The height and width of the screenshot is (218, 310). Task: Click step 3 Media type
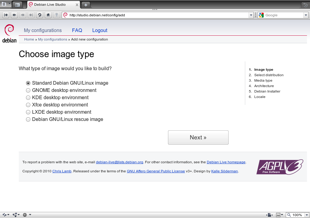point(263,80)
